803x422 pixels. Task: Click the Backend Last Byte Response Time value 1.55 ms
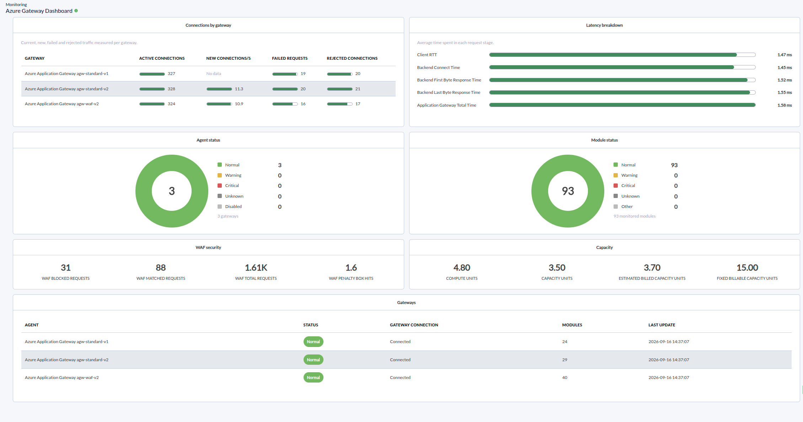785,92
